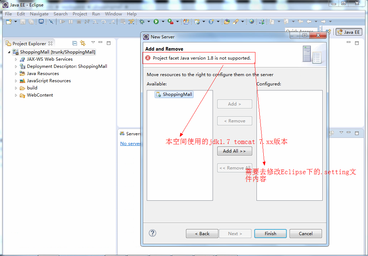368x256 pixels.
Task: Click the Resume debug icon
Action: pyautogui.click(x=62, y=22)
